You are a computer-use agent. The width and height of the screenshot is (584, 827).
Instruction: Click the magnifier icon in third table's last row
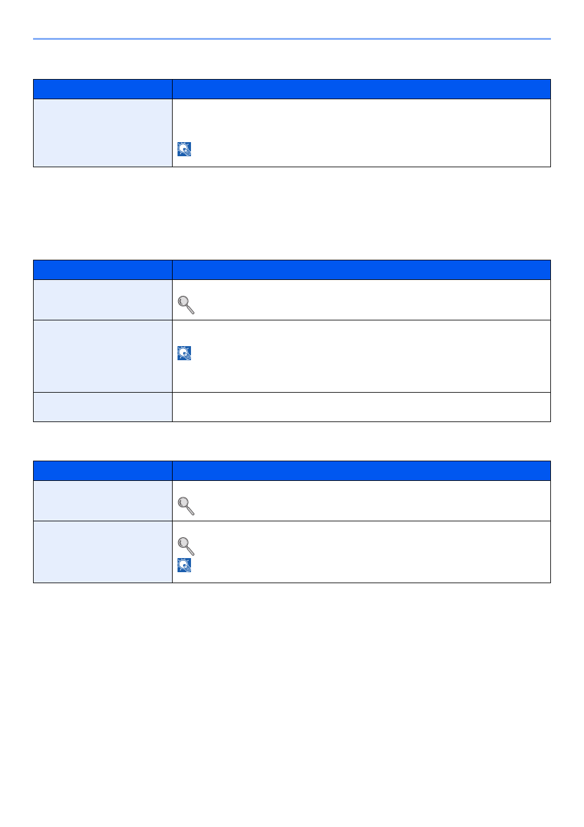(186, 546)
